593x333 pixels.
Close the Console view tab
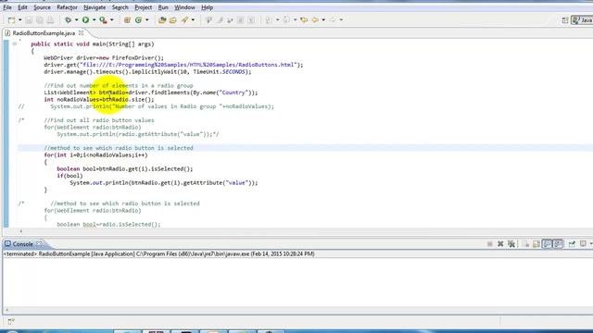(39, 243)
